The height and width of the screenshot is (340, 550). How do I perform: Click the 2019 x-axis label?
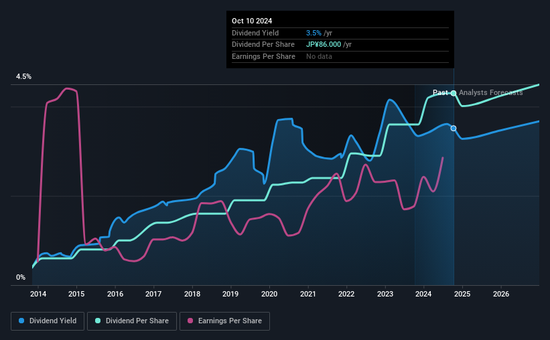tap(230, 294)
